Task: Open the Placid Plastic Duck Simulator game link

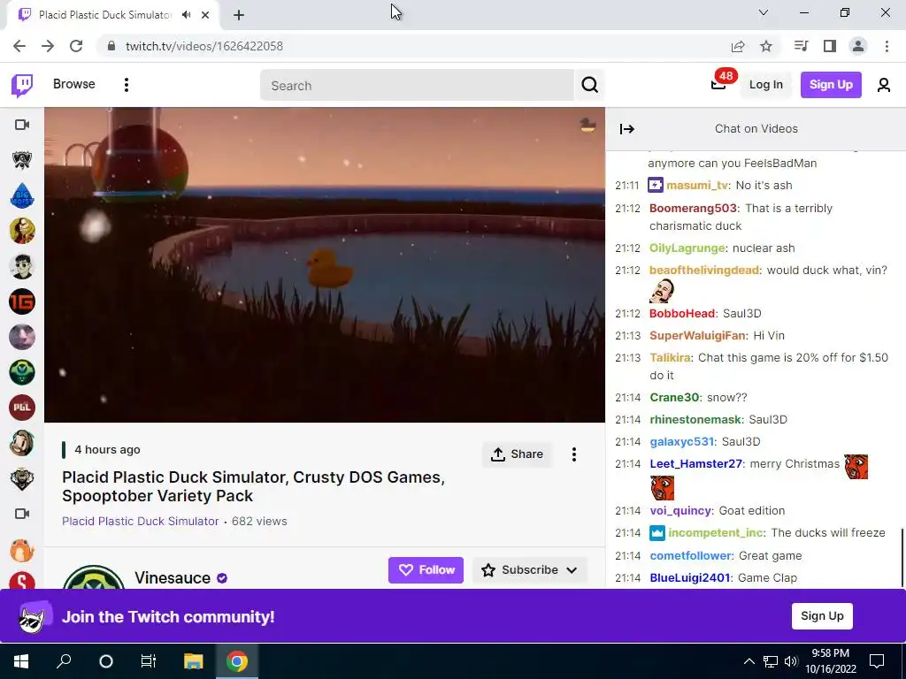Action: (141, 521)
